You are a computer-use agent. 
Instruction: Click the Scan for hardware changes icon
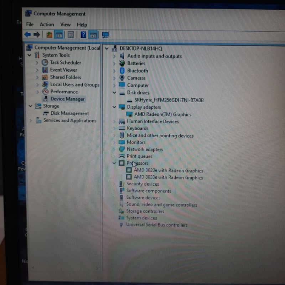(x=105, y=35)
